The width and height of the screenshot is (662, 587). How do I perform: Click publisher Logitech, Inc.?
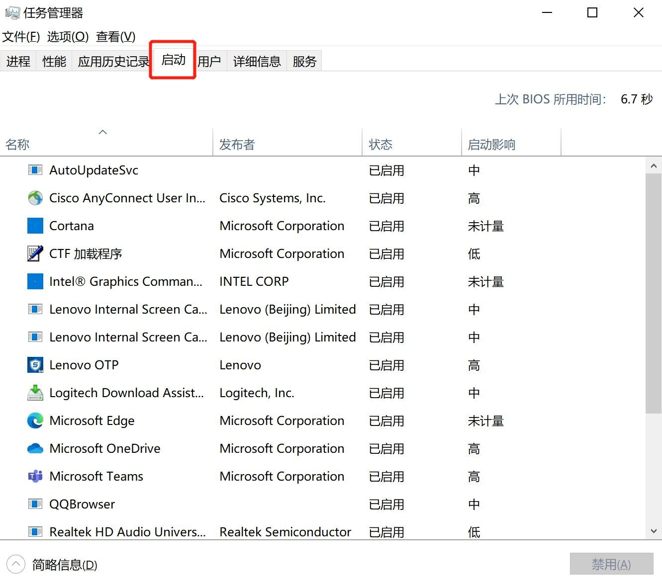tap(257, 393)
